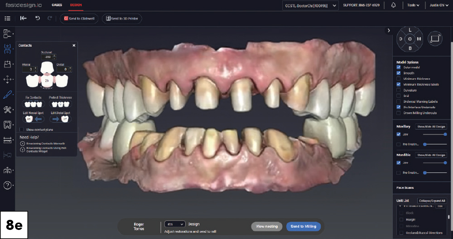
Task: Open the CASES tab
Action: tap(57, 5)
